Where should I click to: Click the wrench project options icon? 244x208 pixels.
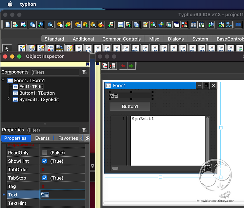(x=101, y=25)
